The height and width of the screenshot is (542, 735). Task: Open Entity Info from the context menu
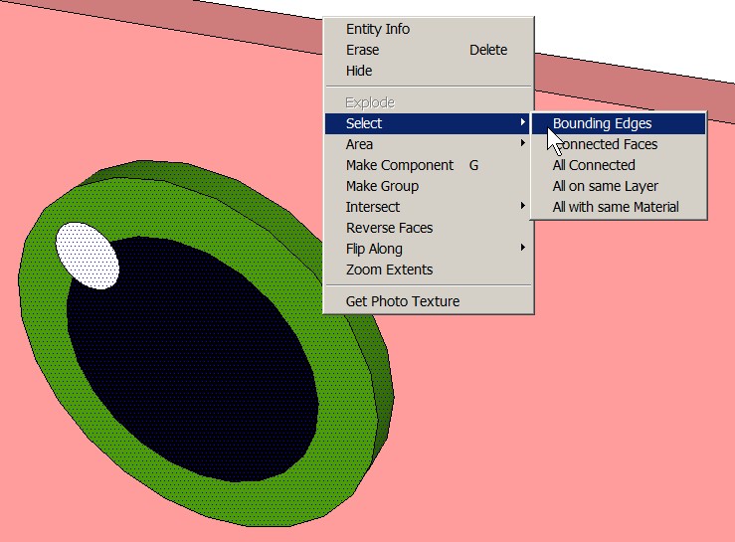tap(377, 29)
